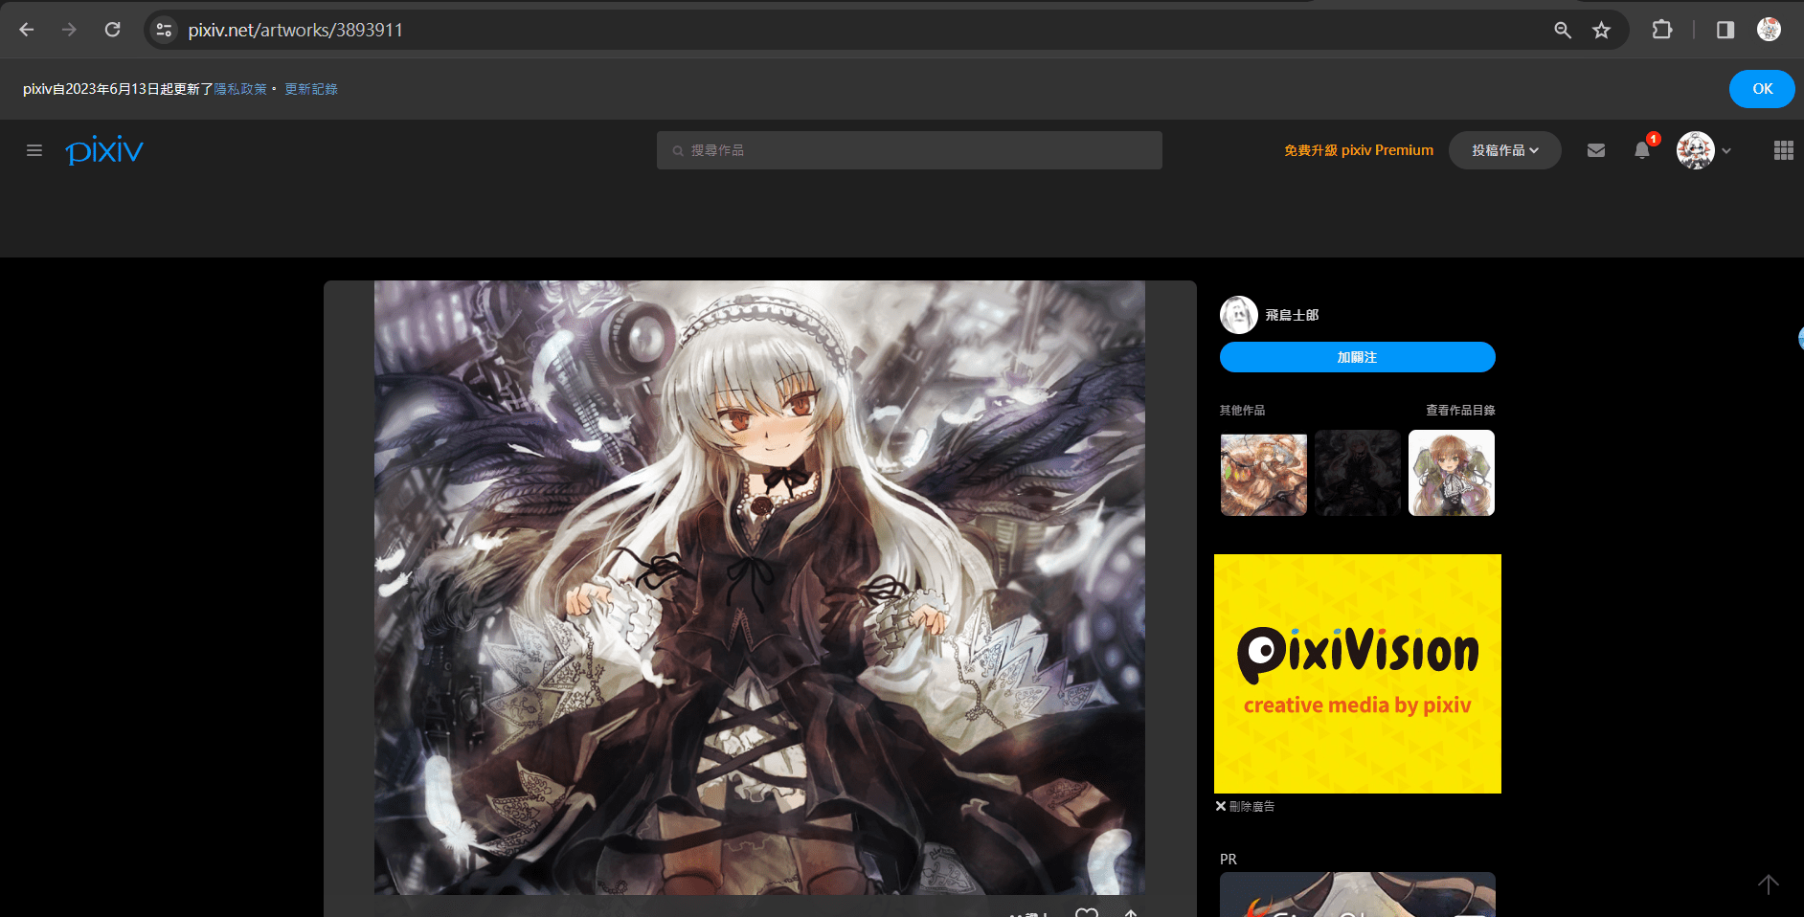Open the pixiv hamburger side menu
The width and height of the screenshot is (1804, 917).
point(34,150)
